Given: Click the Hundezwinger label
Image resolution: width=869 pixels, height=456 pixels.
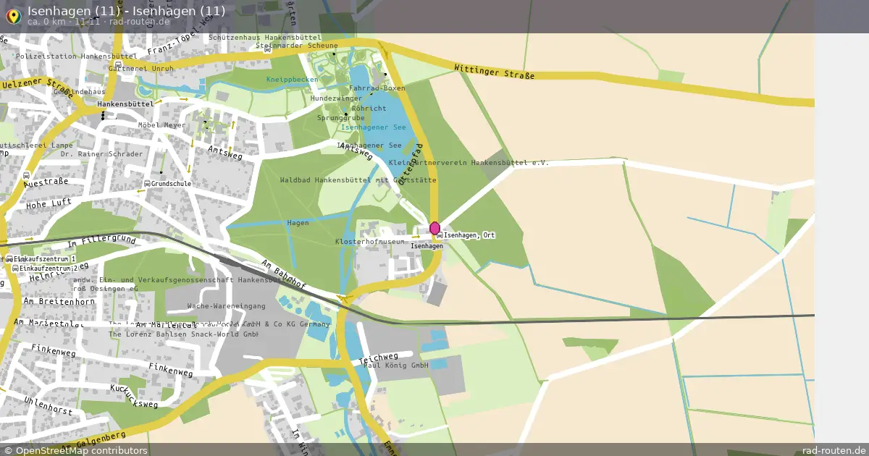Looking at the screenshot, I should coord(336,98).
